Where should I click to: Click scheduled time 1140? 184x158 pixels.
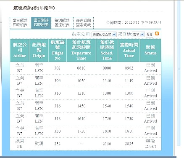pyautogui.click(x=107, y=81)
